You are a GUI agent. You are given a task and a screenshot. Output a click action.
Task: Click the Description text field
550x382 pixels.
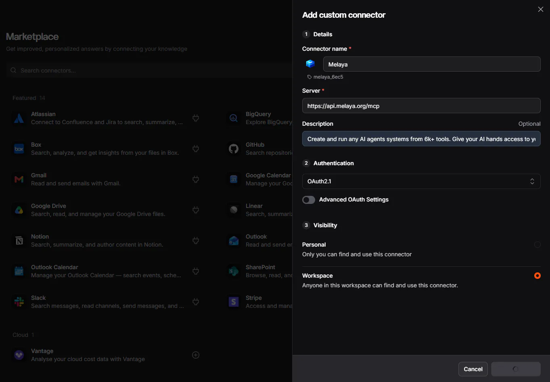coord(421,139)
